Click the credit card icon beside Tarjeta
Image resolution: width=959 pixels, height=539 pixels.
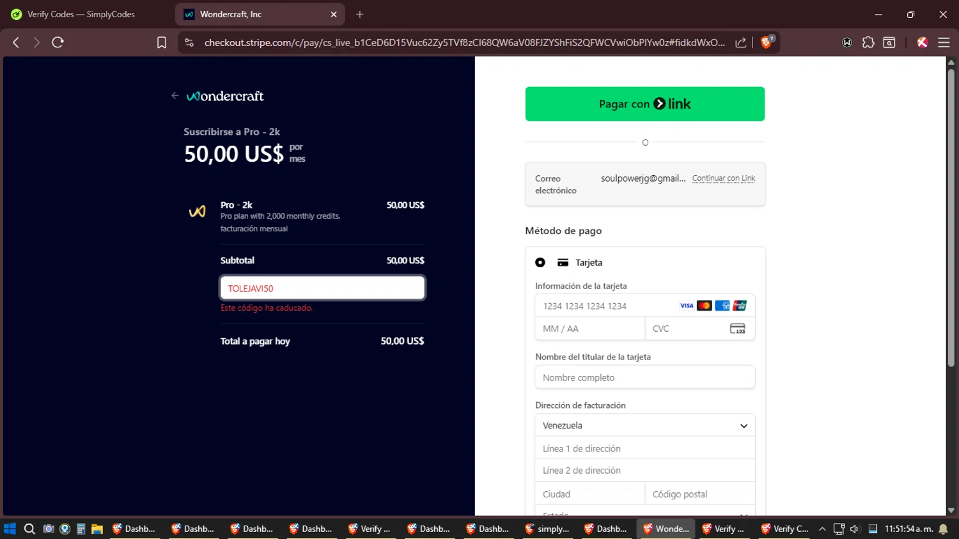coord(563,262)
